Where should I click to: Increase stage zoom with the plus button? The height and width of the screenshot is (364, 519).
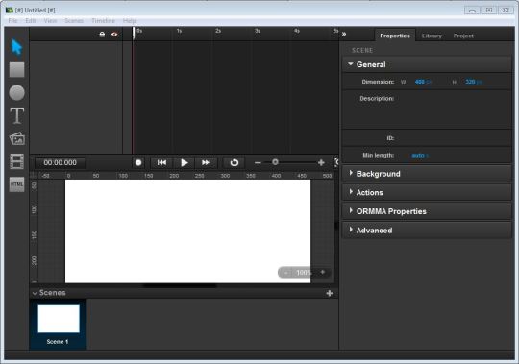point(323,272)
